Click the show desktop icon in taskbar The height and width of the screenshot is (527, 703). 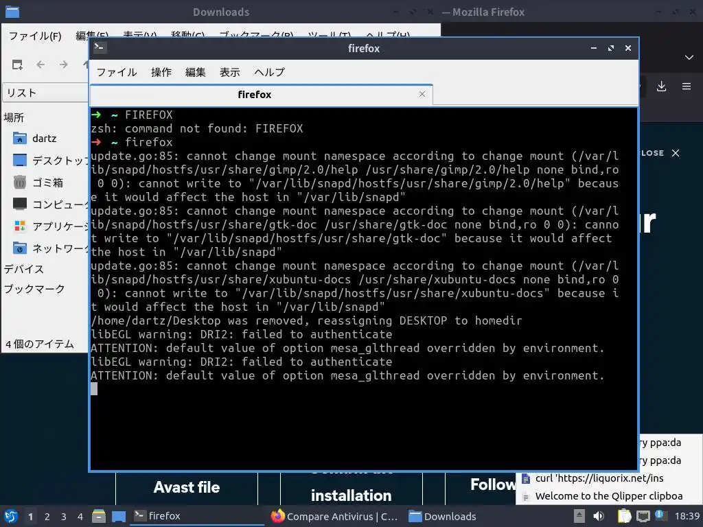tap(119, 516)
